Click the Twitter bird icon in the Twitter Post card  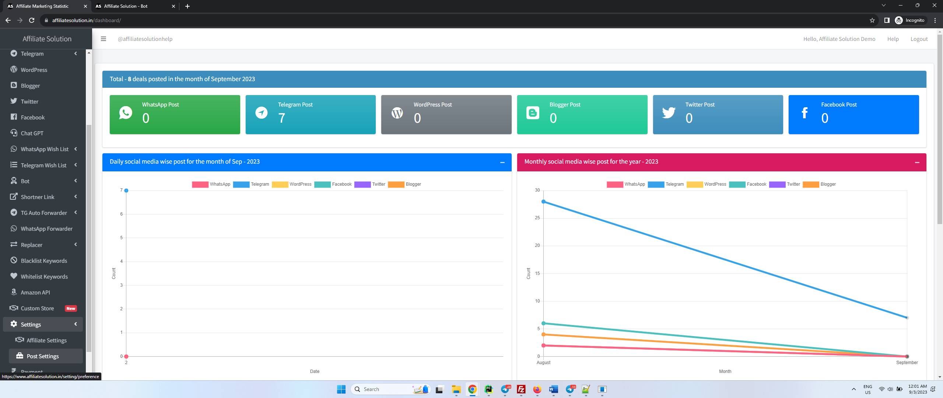(669, 113)
